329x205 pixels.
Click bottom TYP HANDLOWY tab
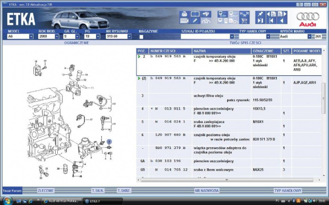point(288,191)
